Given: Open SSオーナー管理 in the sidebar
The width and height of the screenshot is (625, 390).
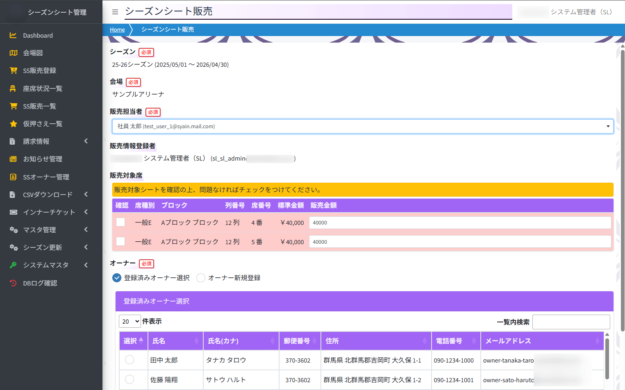Looking at the screenshot, I should point(46,177).
